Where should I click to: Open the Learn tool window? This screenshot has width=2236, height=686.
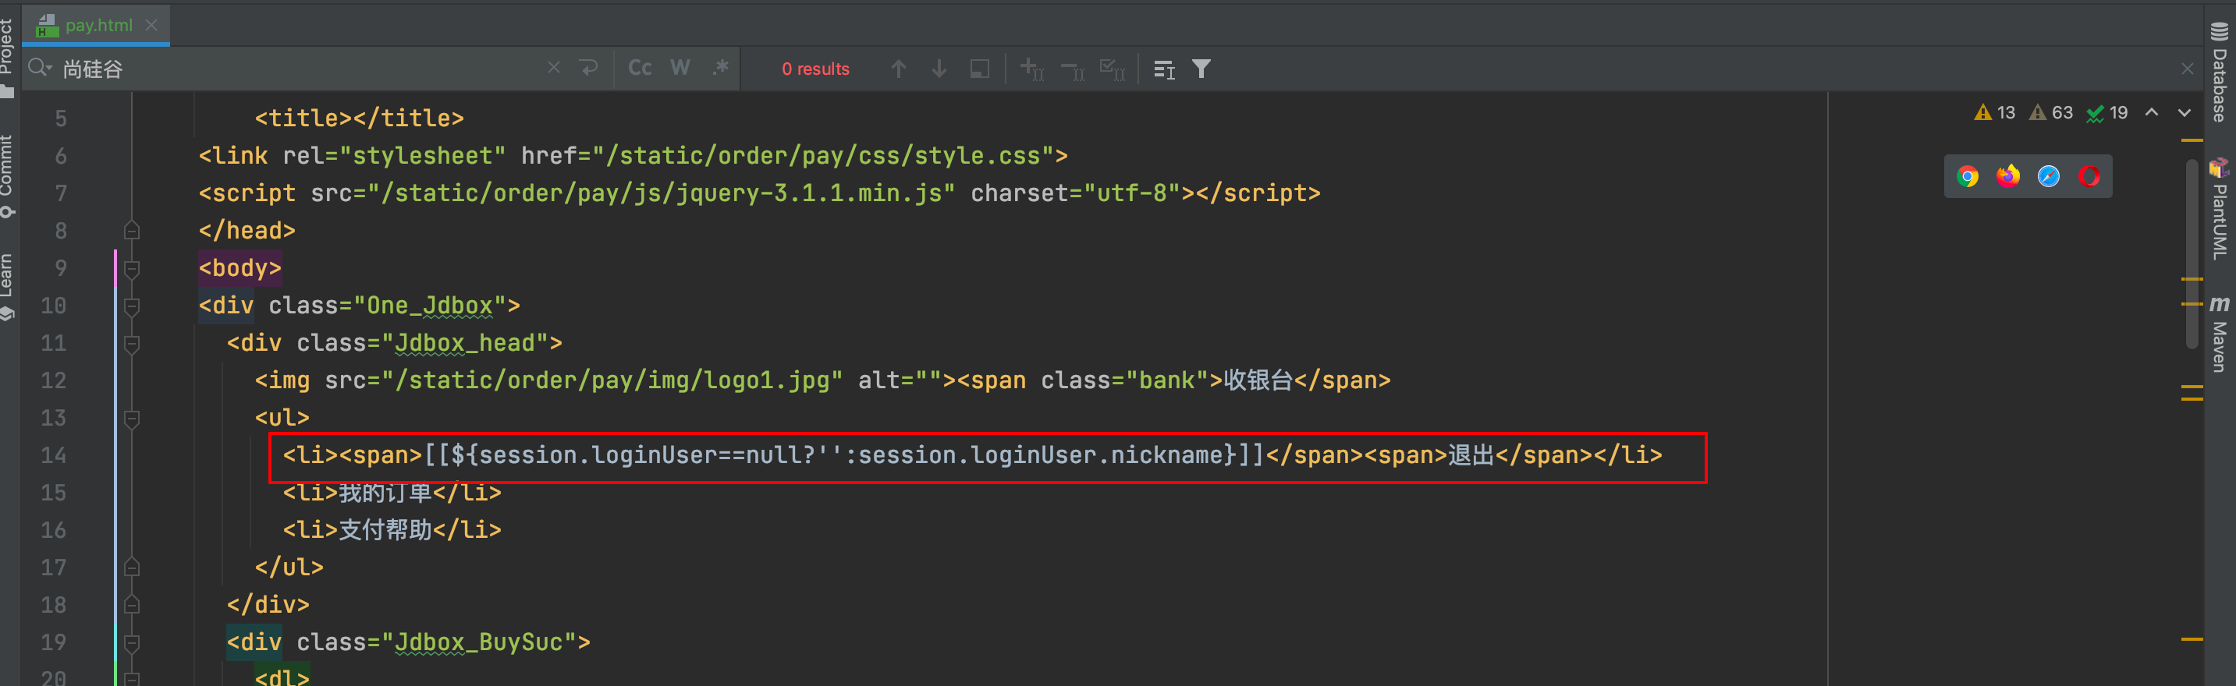point(8,286)
